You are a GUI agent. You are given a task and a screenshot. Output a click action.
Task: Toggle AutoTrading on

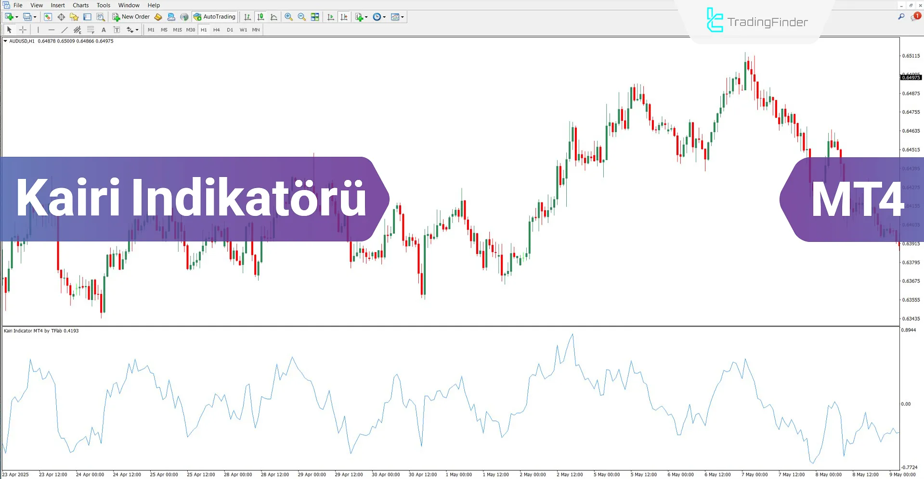pos(214,16)
